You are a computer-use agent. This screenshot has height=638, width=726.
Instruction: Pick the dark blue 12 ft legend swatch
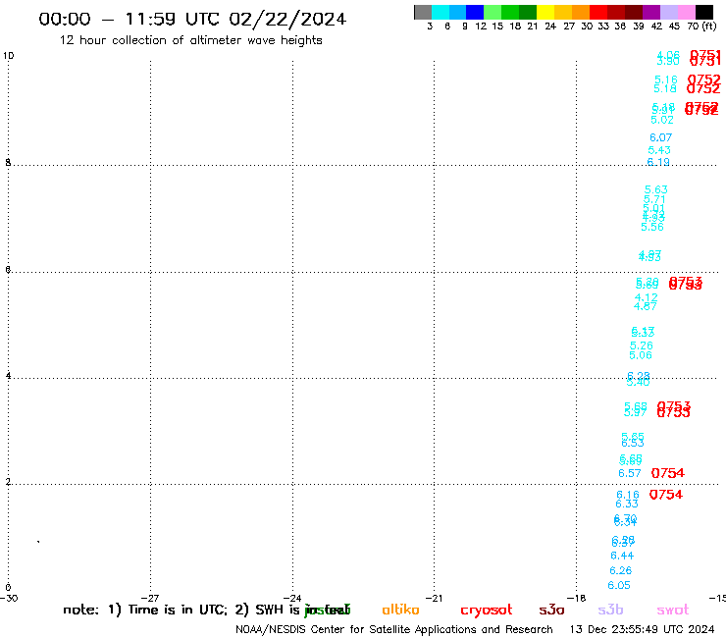click(475, 12)
